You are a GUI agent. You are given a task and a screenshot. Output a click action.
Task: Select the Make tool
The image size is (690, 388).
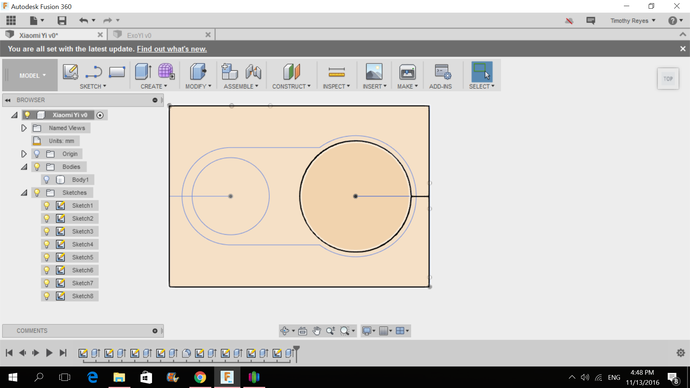click(x=406, y=76)
